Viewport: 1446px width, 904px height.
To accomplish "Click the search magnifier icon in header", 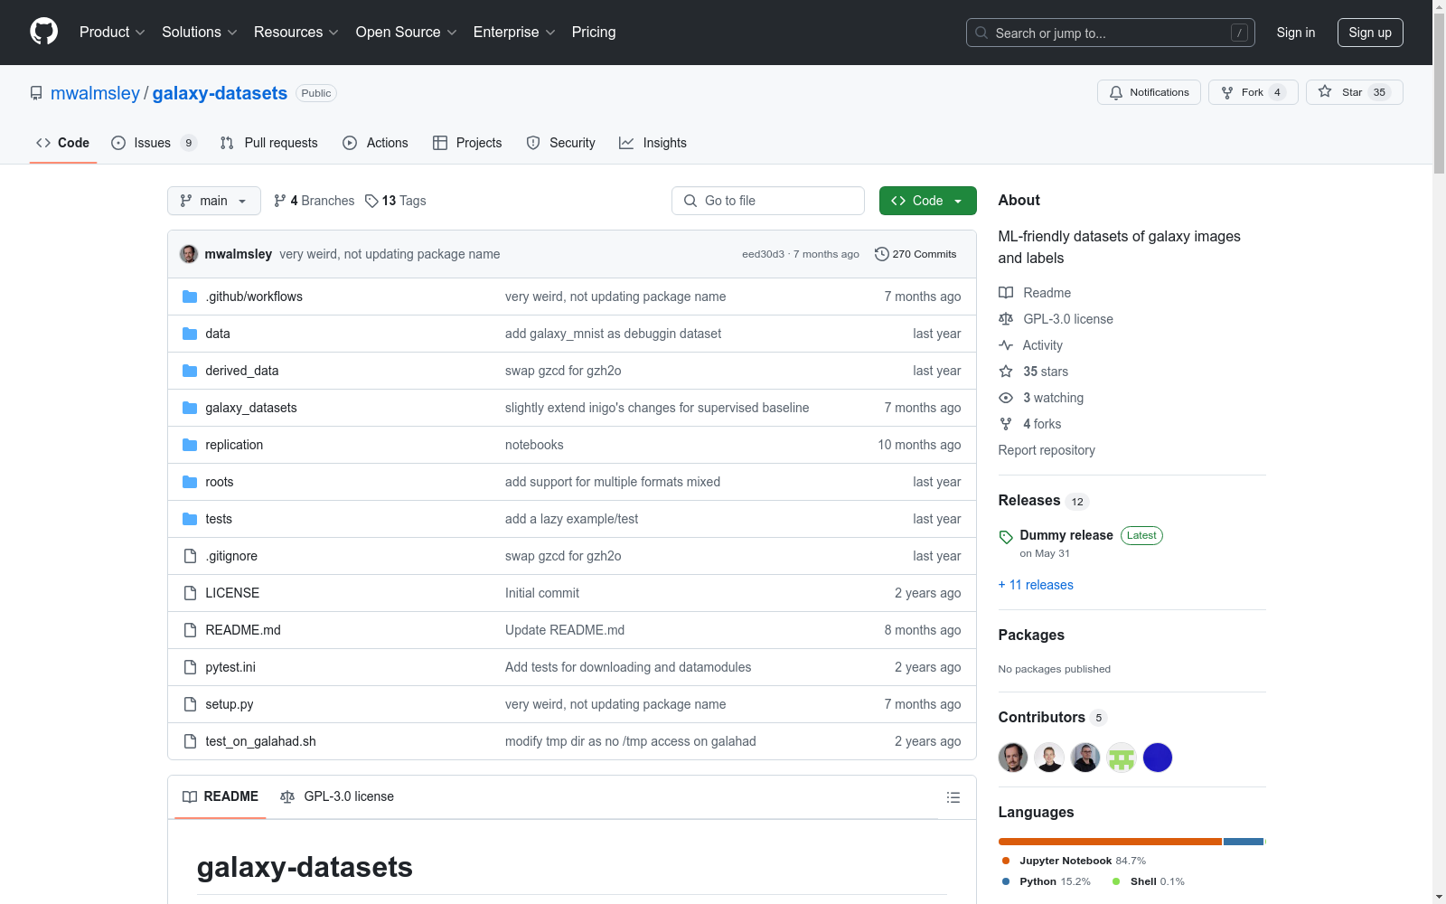I will (x=981, y=33).
